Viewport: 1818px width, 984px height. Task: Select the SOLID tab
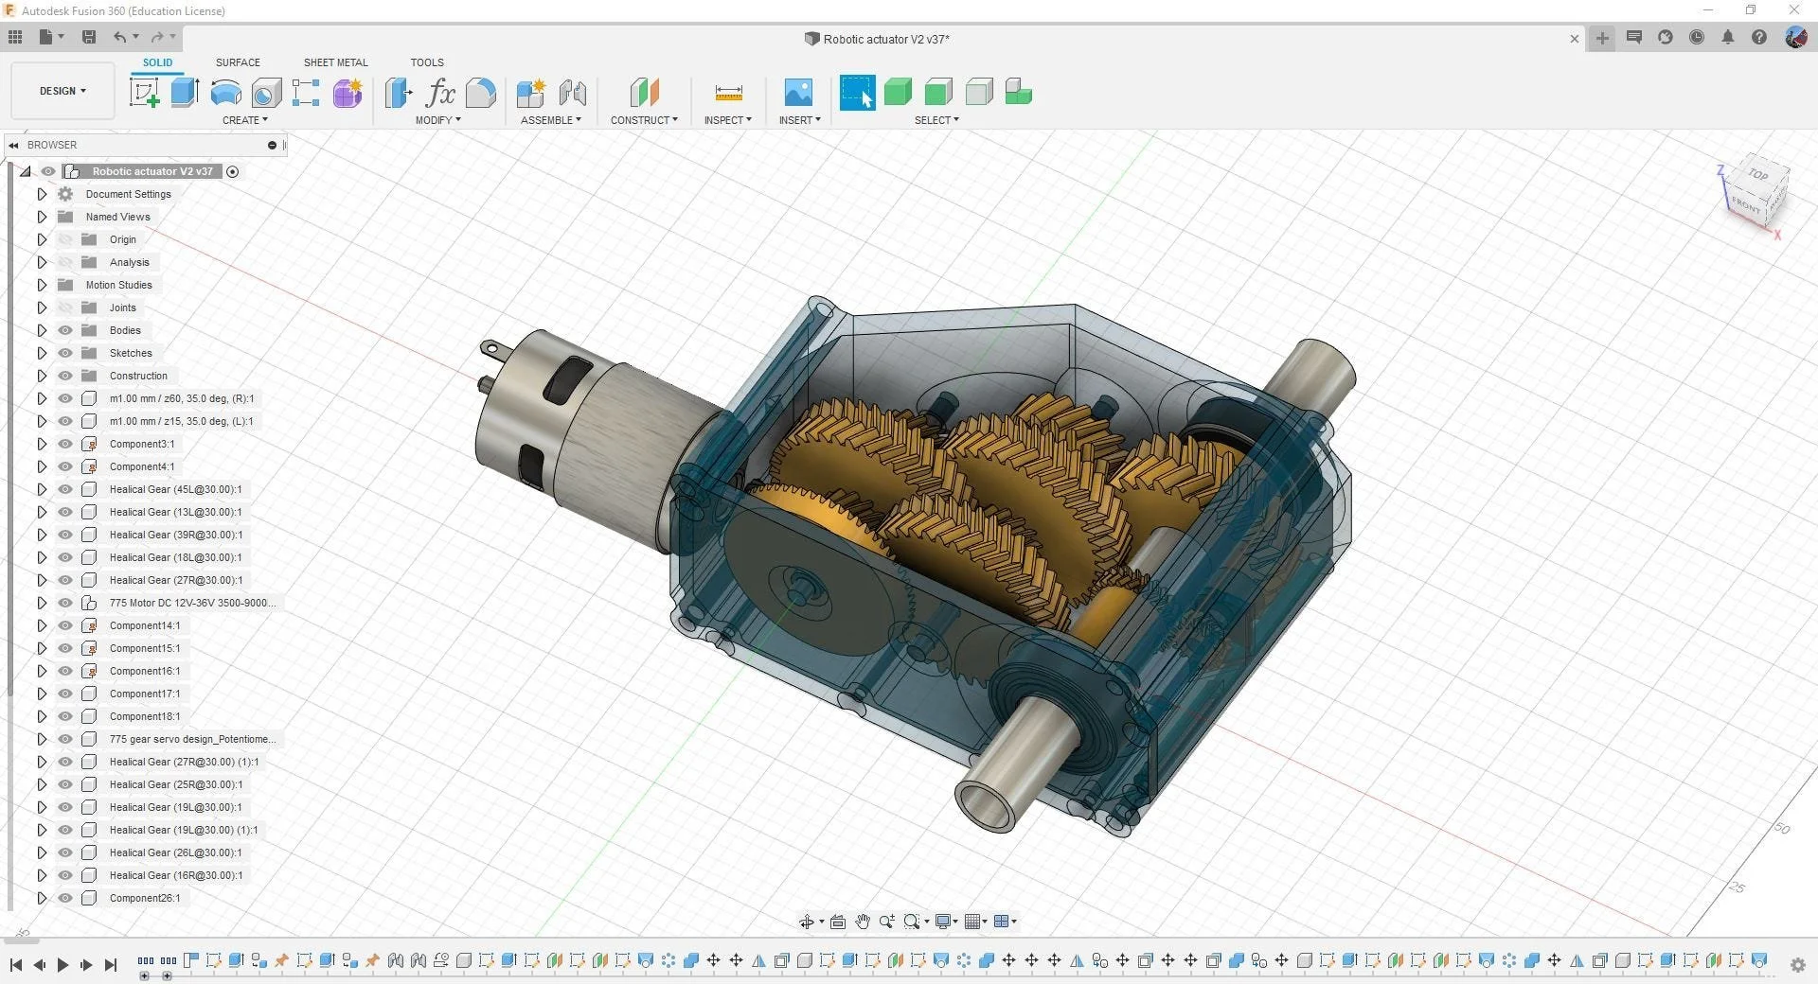click(x=157, y=62)
